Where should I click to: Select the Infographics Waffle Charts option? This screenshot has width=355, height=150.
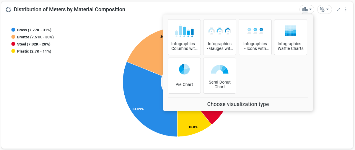(291, 37)
